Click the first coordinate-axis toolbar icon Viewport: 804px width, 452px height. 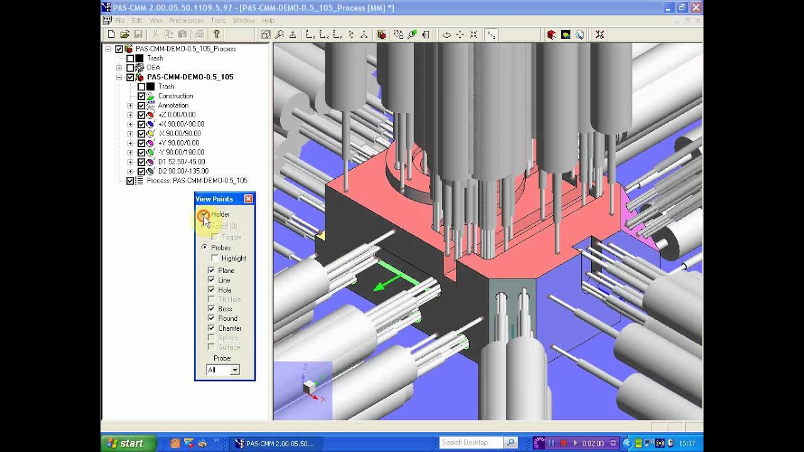[310, 35]
